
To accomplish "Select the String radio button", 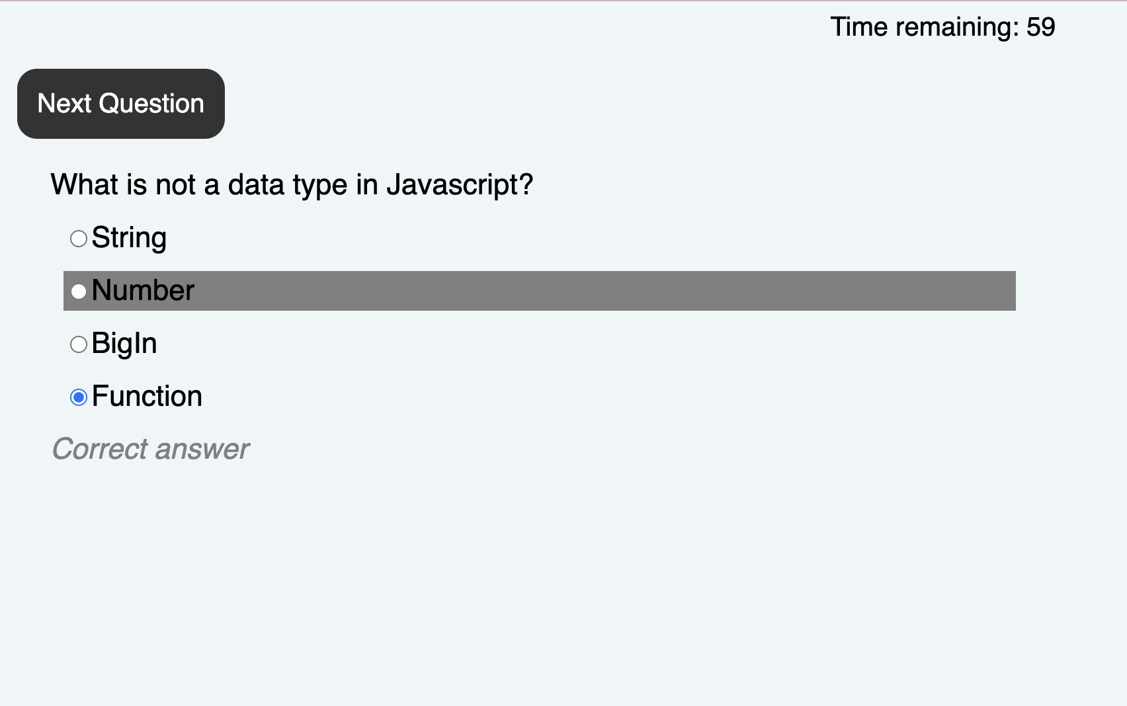I will [x=79, y=239].
